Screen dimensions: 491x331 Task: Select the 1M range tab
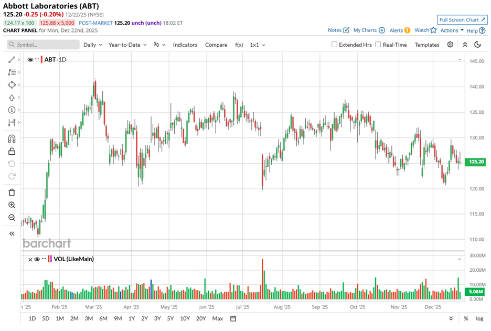click(x=59, y=318)
